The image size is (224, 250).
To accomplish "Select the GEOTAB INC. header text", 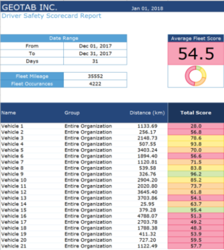I will (29, 7).
